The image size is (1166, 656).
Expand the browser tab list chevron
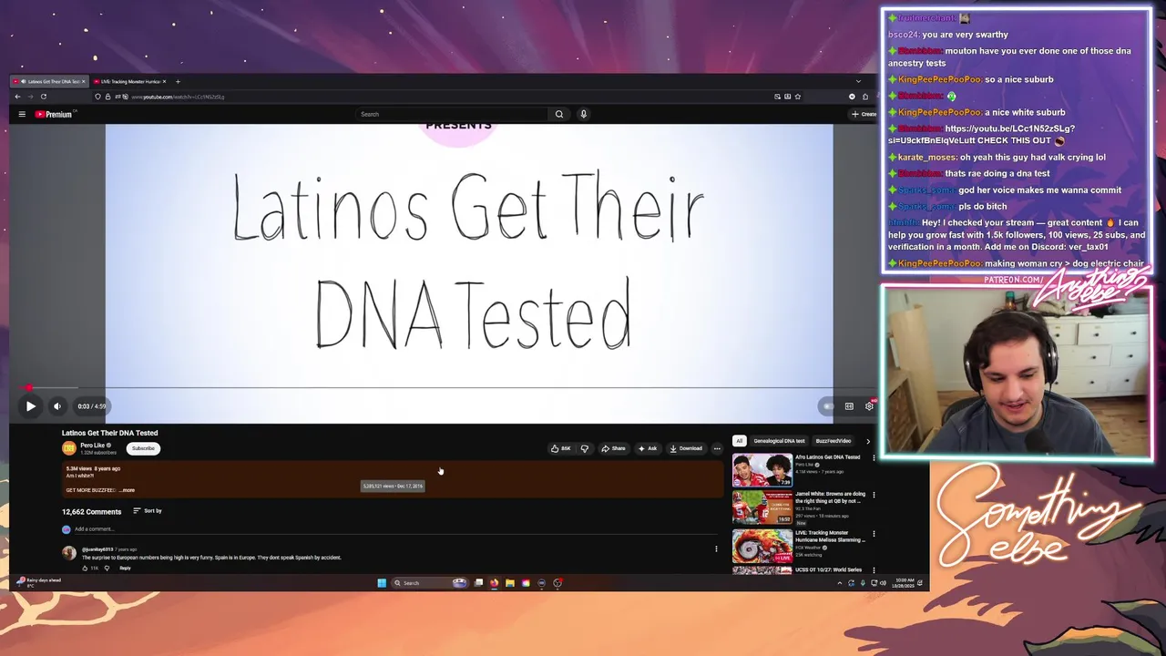click(858, 81)
